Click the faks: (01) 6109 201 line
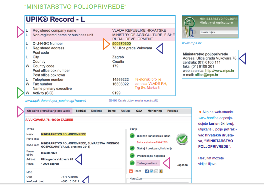Screen dimensions: 264x185 (199, 67)
